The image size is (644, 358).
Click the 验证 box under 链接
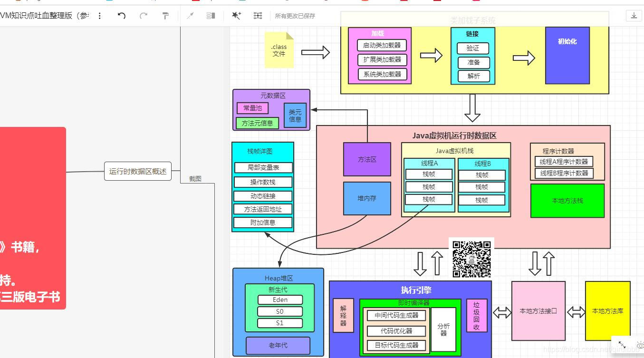[x=473, y=48]
